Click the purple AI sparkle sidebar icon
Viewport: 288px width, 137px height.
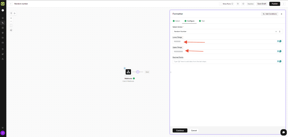pos(3,133)
